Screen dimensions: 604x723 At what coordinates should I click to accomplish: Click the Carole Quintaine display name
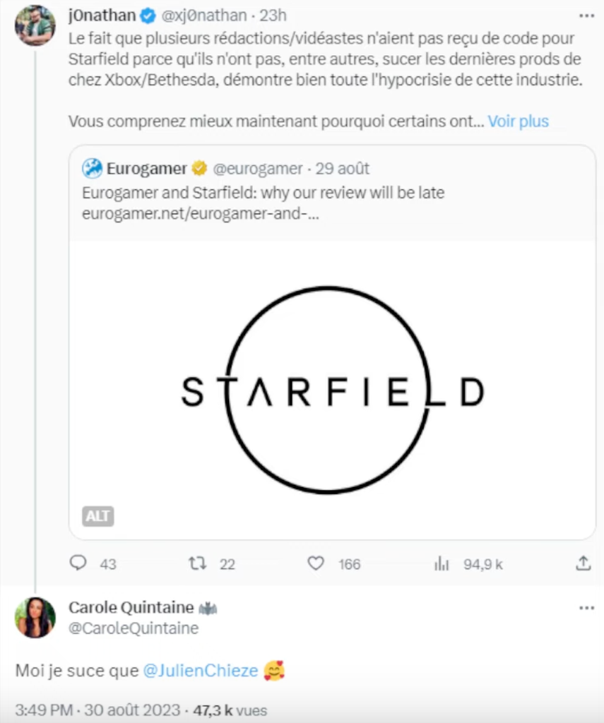pos(131,607)
